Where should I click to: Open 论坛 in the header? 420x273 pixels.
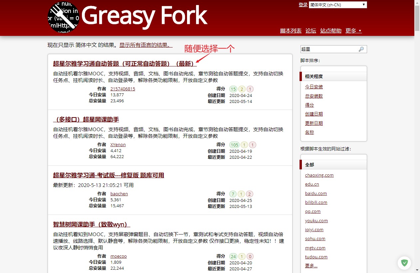click(x=311, y=31)
